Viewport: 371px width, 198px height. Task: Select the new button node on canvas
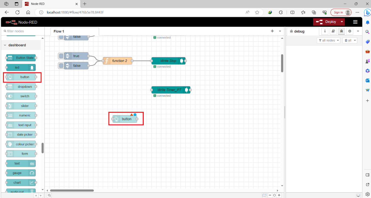pyautogui.click(x=126, y=119)
